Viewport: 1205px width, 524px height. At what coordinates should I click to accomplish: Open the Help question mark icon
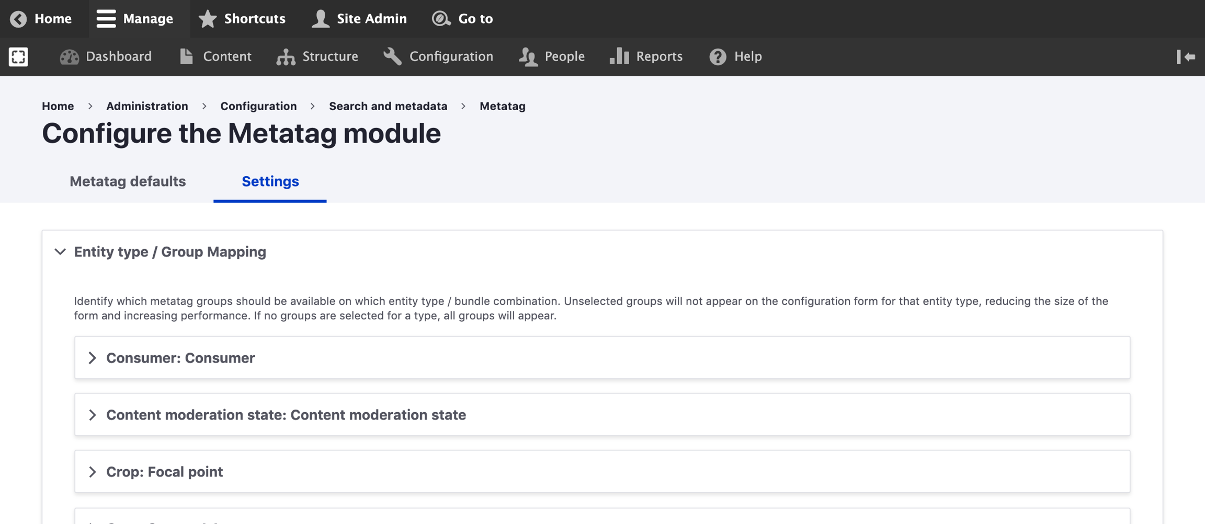(x=718, y=56)
